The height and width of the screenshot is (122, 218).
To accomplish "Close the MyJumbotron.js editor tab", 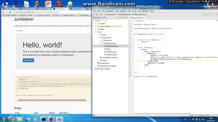I will click(x=145, y=18).
